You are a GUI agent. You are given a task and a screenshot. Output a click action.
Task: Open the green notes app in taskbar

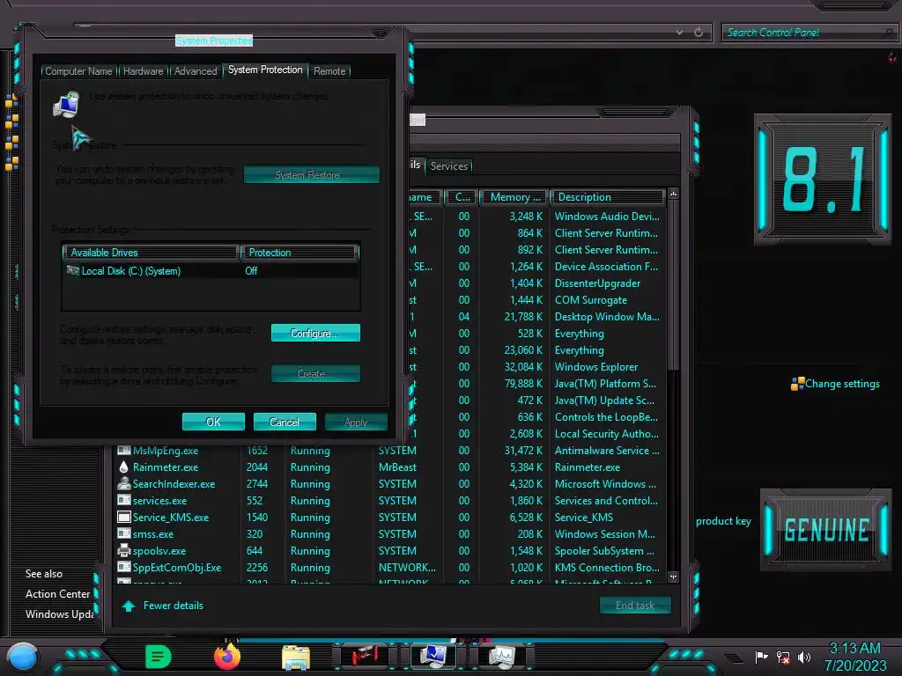(x=159, y=657)
